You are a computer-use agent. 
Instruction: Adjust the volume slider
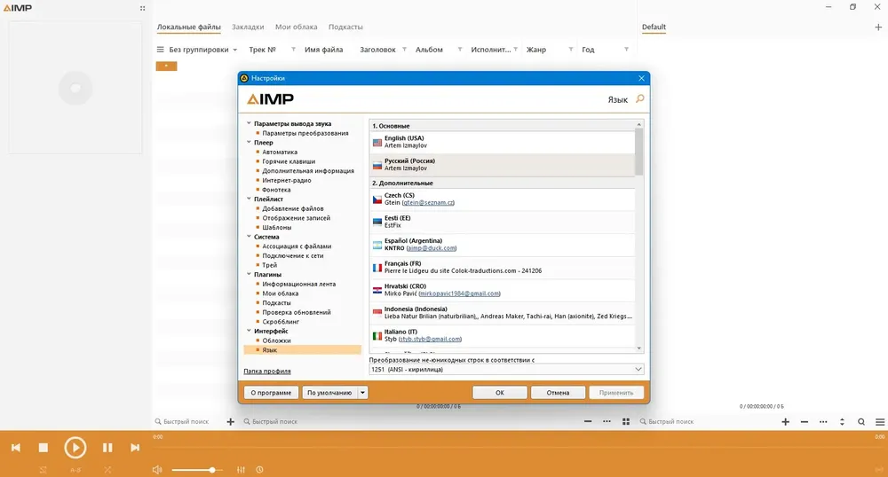tap(197, 470)
